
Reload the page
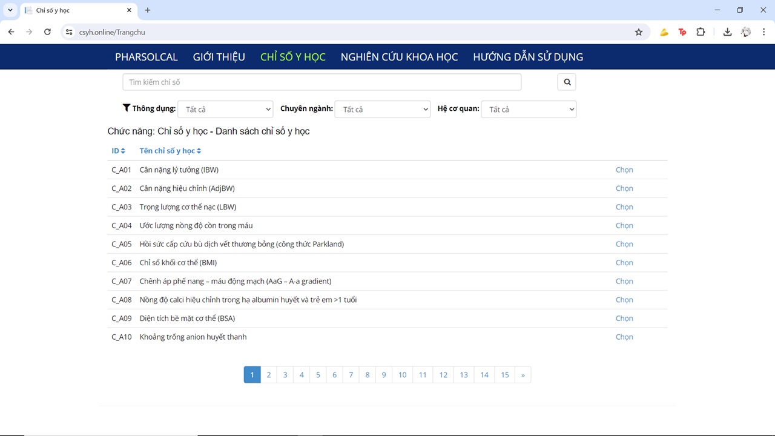point(47,32)
